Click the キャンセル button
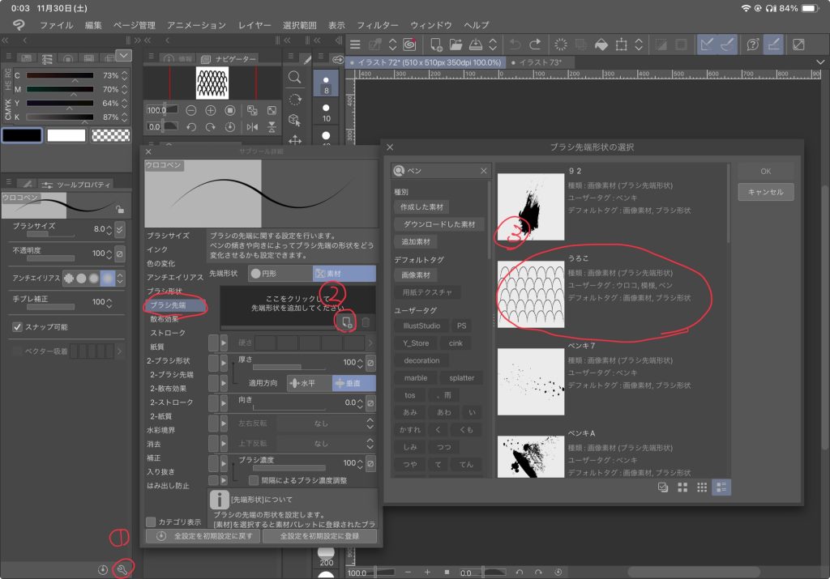The height and width of the screenshot is (579, 830). click(x=765, y=192)
